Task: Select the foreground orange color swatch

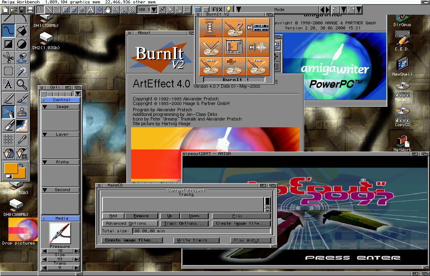Action: pos(10,168)
